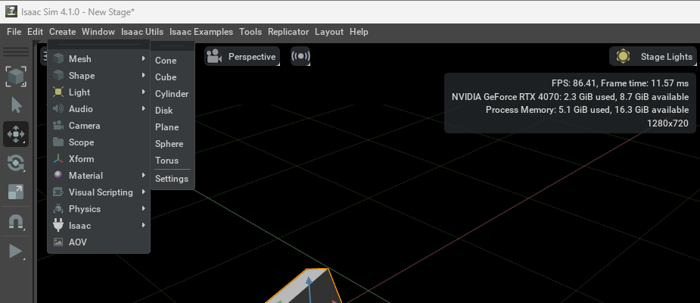Viewport: 700px width, 303px height.
Task: Click the Material sphere icon
Action: (x=58, y=176)
